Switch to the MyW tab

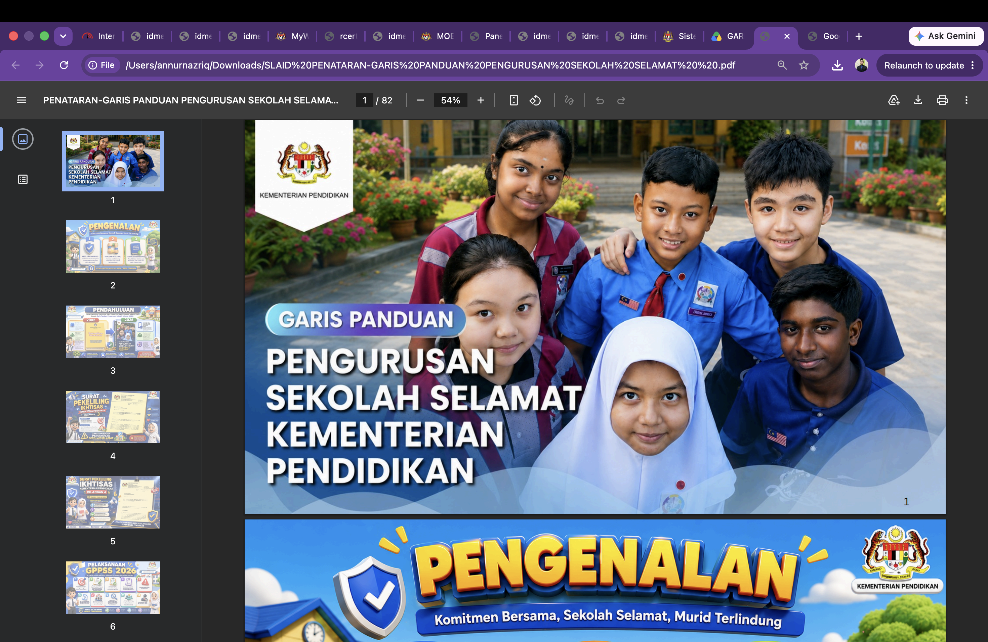[292, 36]
